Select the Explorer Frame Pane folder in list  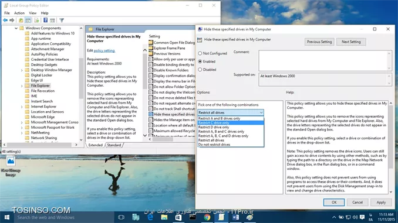[167, 48]
